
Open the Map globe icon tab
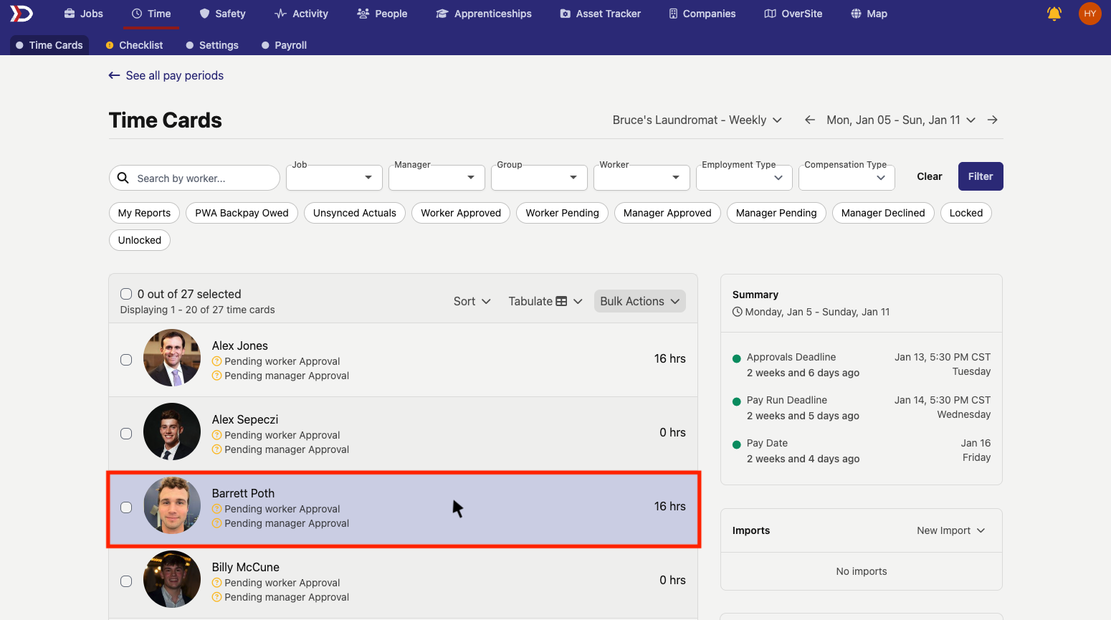(856, 14)
